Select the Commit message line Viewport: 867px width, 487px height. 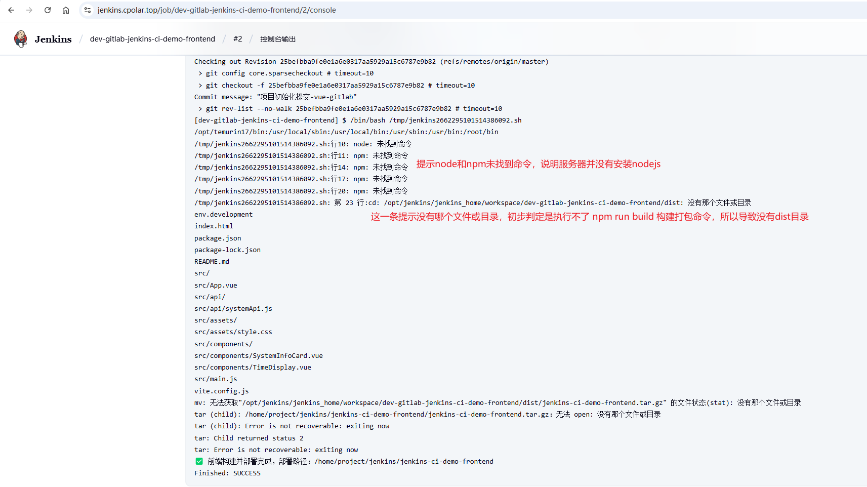pyautogui.click(x=275, y=97)
